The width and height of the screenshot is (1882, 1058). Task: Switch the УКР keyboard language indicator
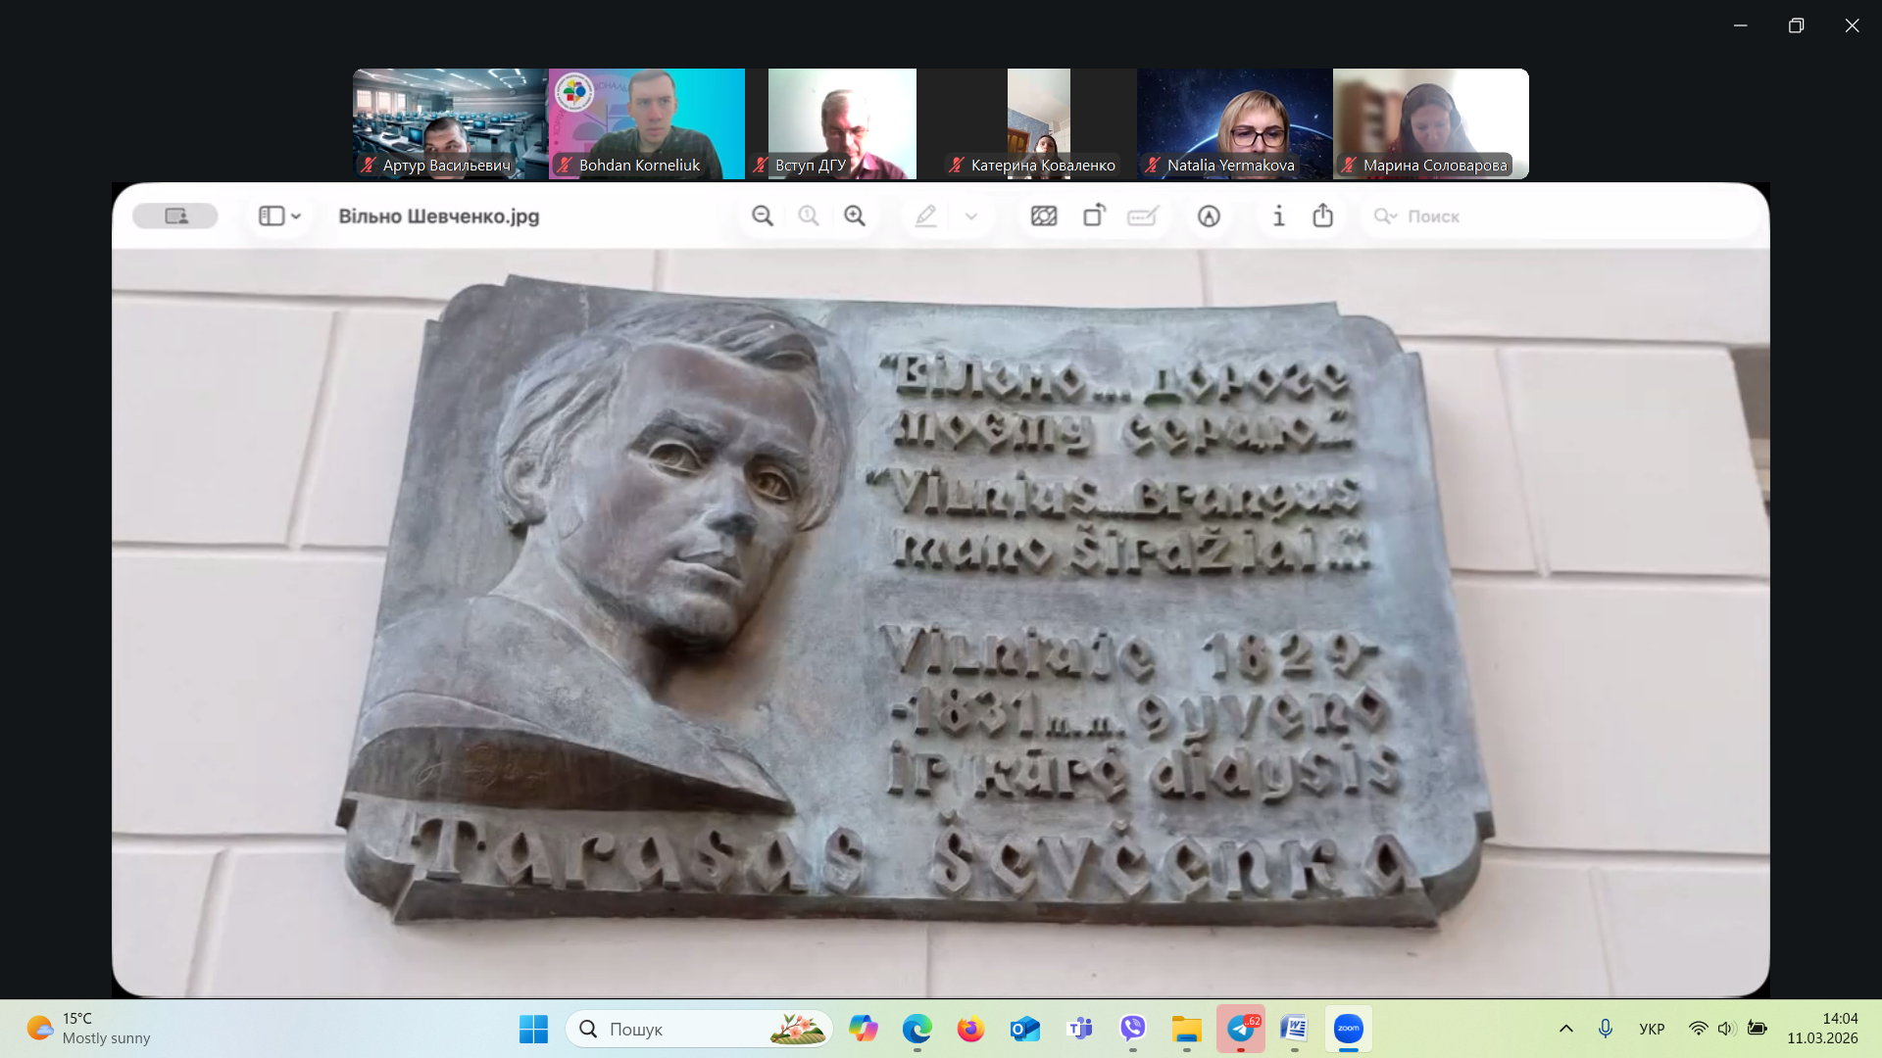(x=1652, y=1029)
